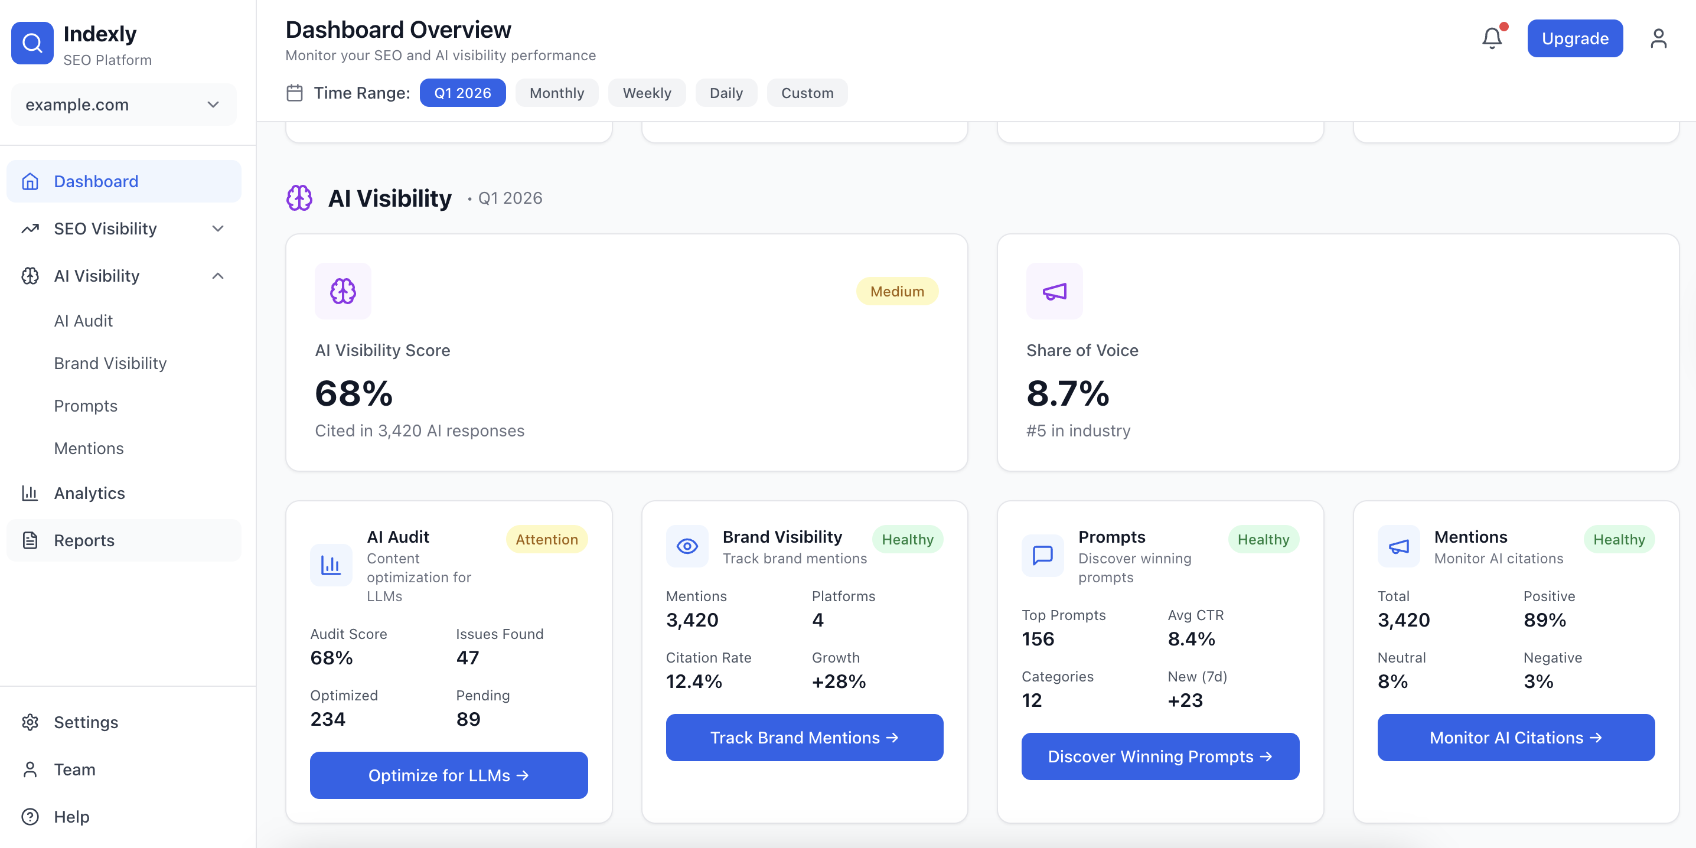Click the megaphone icon in Share of Voice card
The width and height of the screenshot is (1696, 848).
click(1054, 291)
